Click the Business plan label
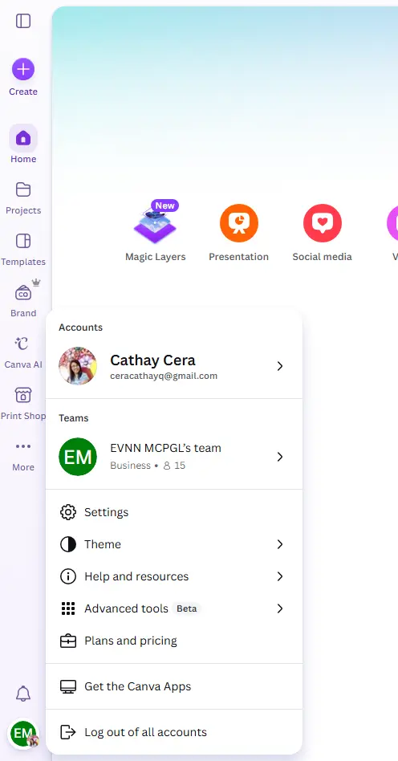Image resolution: width=398 pixels, height=761 pixels. 130,466
